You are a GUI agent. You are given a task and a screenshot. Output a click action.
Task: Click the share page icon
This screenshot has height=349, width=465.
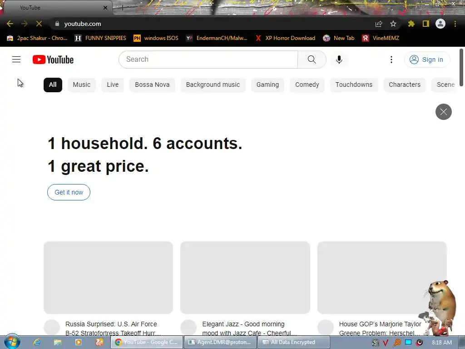pyautogui.click(x=379, y=24)
